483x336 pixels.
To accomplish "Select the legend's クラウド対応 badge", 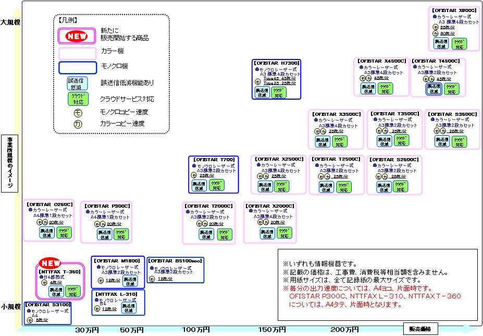I will (78, 99).
